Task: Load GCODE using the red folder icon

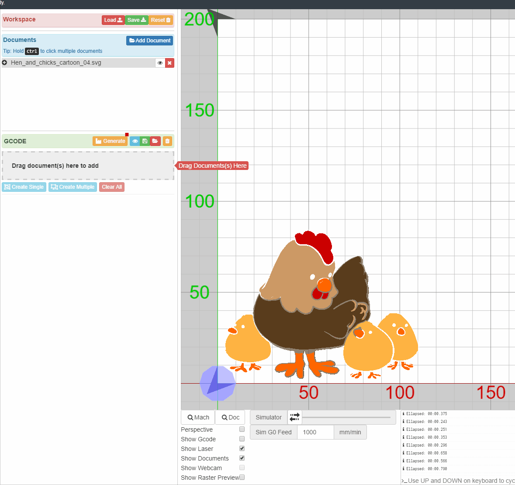Action: 155,141
